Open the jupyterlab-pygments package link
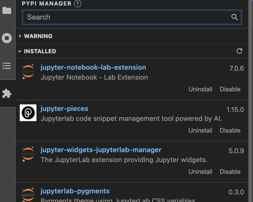Image resolution: width=253 pixels, height=202 pixels. [x=75, y=191]
